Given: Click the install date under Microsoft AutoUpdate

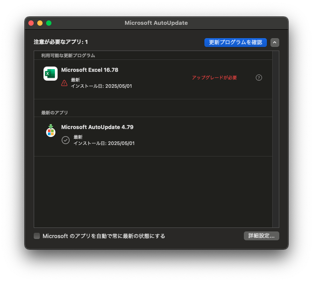Looking at the screenshot, I should [104, 143].
